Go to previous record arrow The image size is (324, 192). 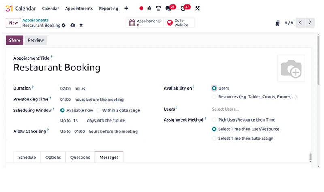(301, 23)
